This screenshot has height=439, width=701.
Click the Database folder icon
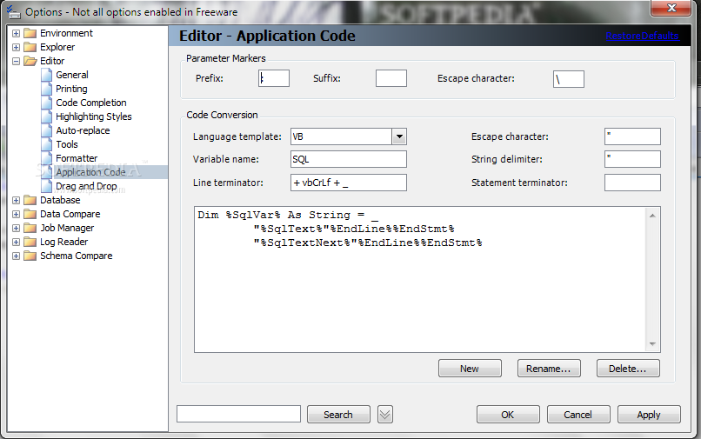coord(30,200)
